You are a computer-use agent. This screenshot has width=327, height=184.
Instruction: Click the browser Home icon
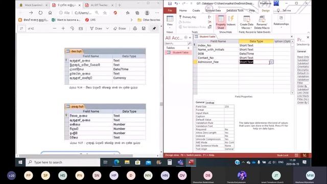[x=50, y=13]
